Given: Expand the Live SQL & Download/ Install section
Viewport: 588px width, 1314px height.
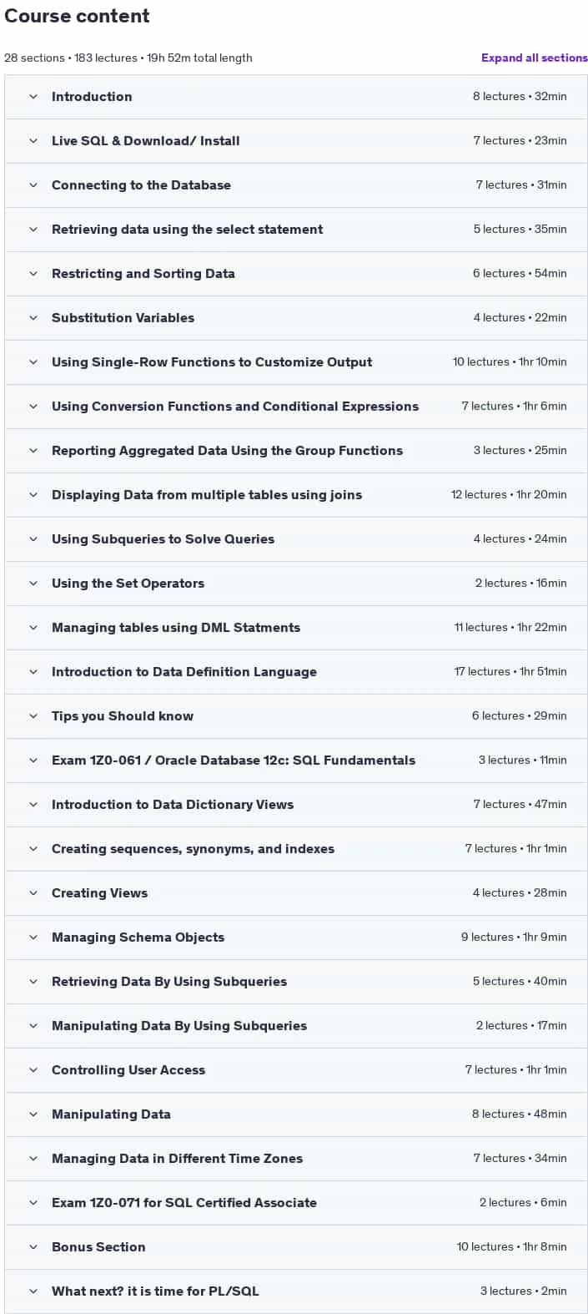Looking at the screenshot, I should point(296,141).
